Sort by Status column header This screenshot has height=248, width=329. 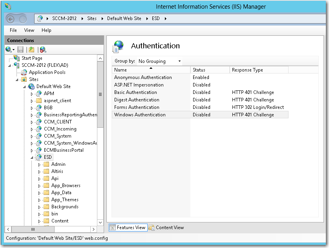coord(210,70)
